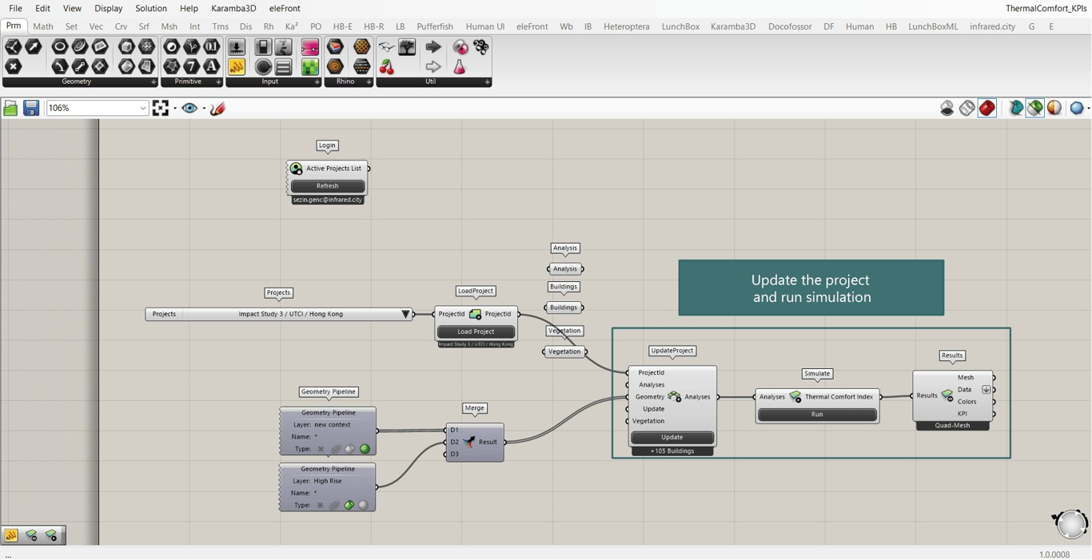The height and width of the screenshot is (560, 1092).
Task: Select the red Shaded preview mode icon
Action: pos(987,108)
